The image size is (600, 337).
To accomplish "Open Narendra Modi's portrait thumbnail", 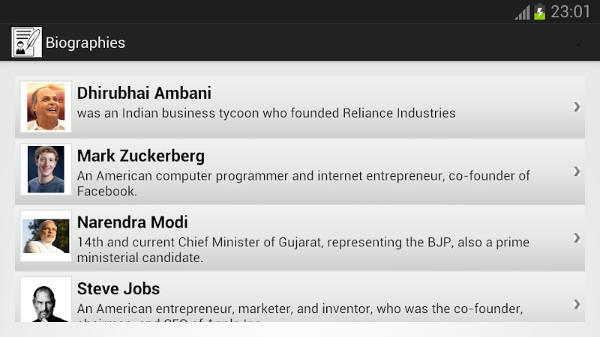I will [x=46, y=236].
